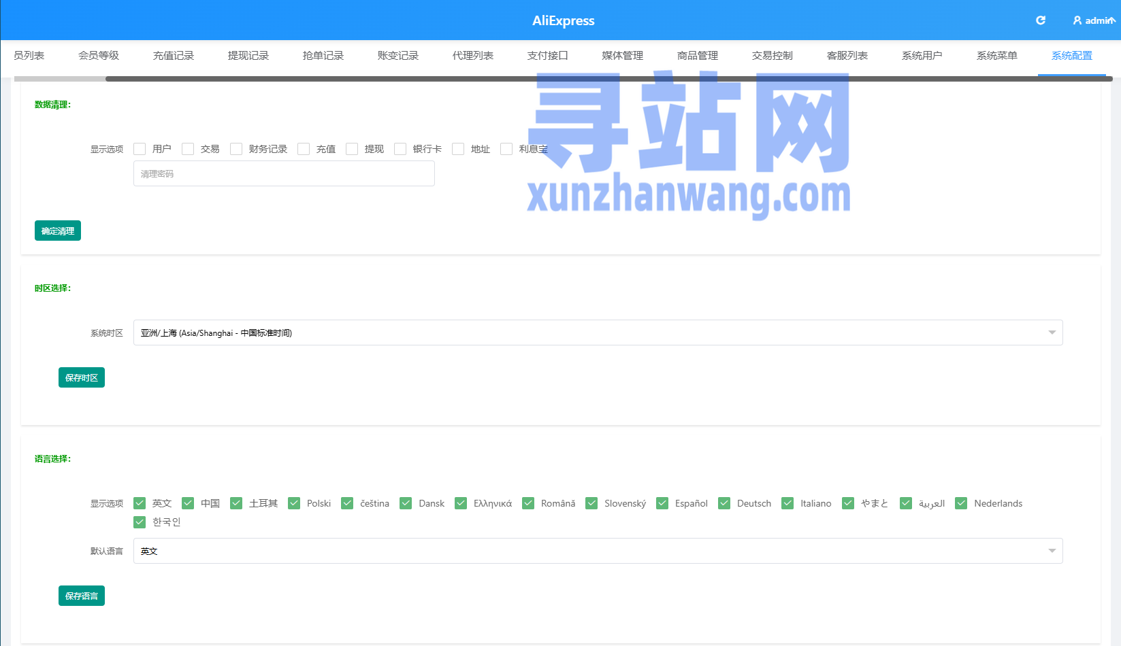This screenshot has width=1121, height=646.
Task: Check the 用户 data cleanup checkbox
Action: [x=140, y=149]
